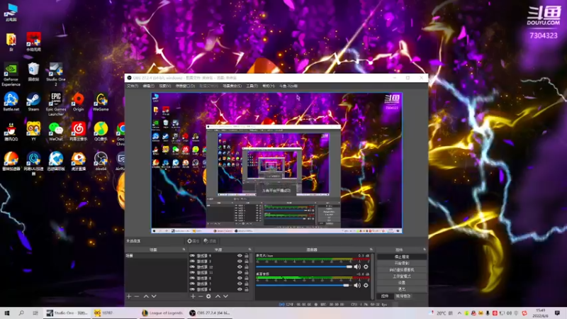Open Epic Games Launcher desktop icon
Screen dimensions: 567x319
coord(56,104)
